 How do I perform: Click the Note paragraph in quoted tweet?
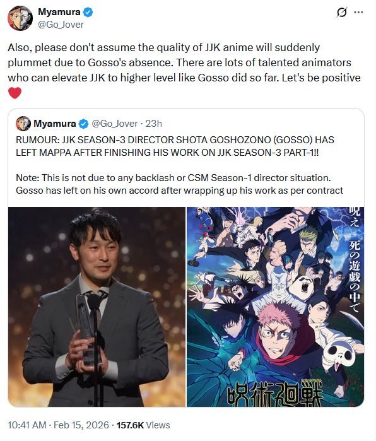coord(179,184)
